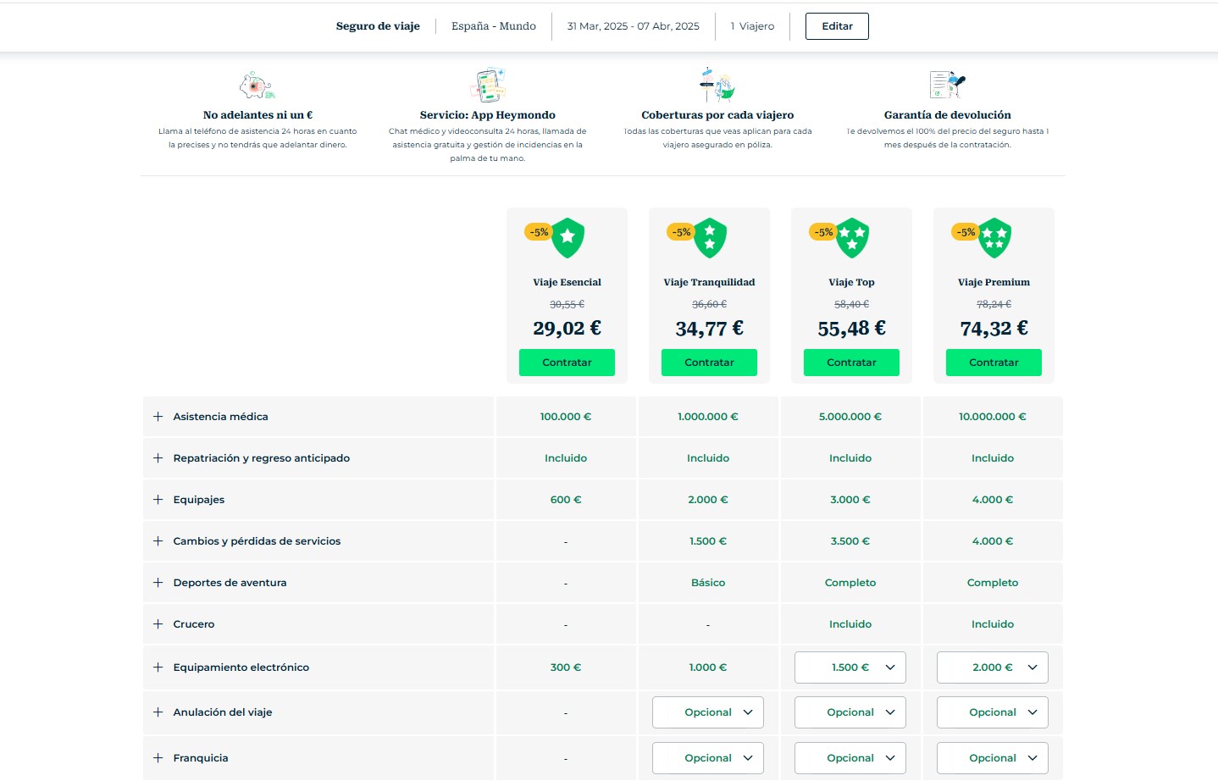The height and width of the screenshot is (781, 1218).
Task: Click the -5% discount badge on Viaje Tranquilidad
Action: click(x=681, y=232)
